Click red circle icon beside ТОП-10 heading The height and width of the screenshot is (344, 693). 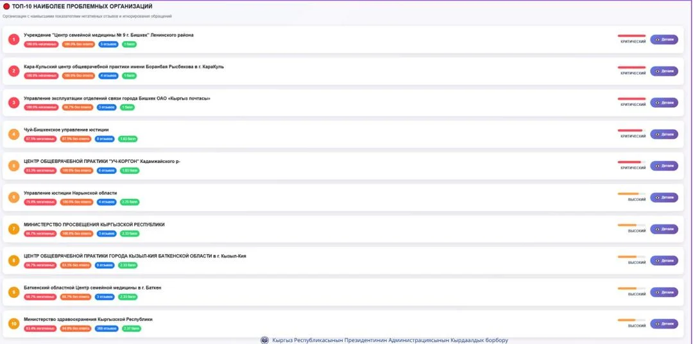coord(6,6)
